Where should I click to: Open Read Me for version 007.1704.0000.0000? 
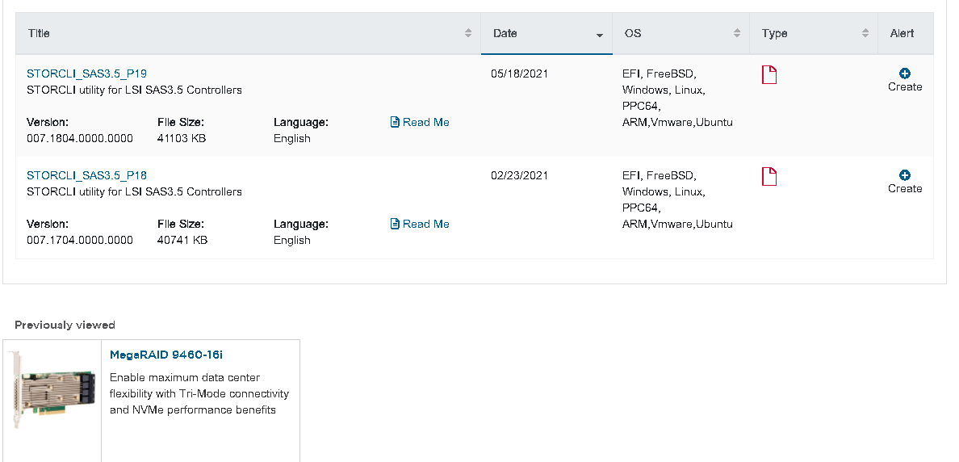coord(420,224)
